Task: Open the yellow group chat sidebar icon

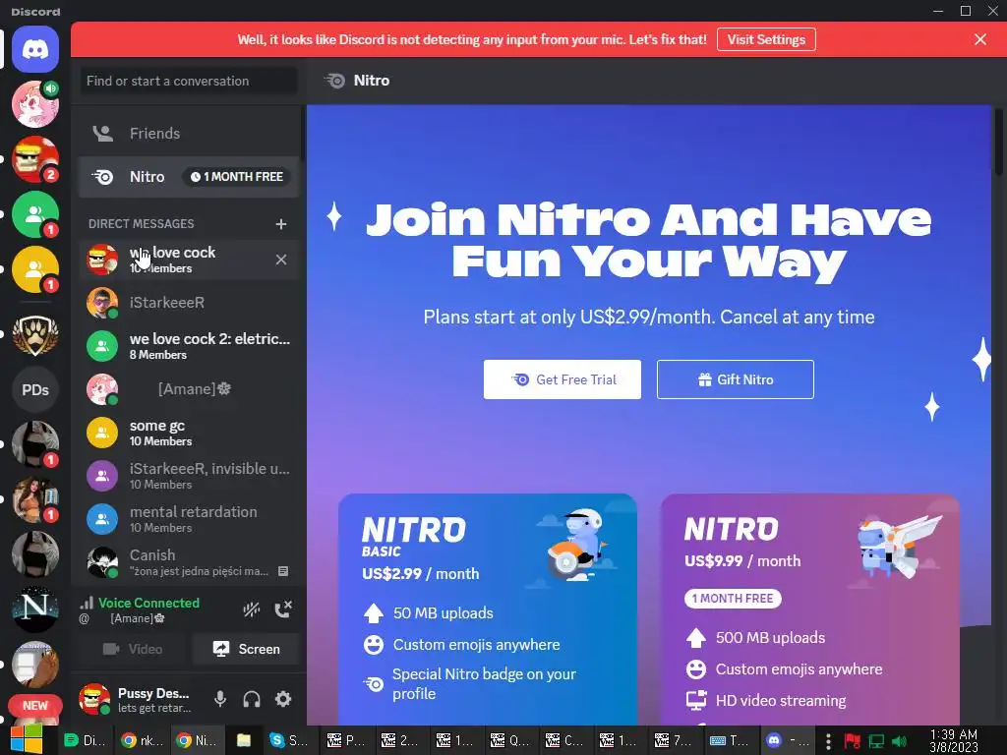Action: (35, 269)
